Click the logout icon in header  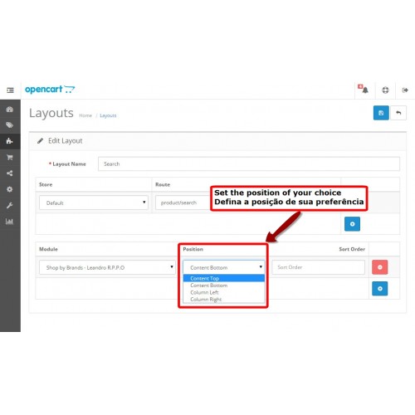405,90
